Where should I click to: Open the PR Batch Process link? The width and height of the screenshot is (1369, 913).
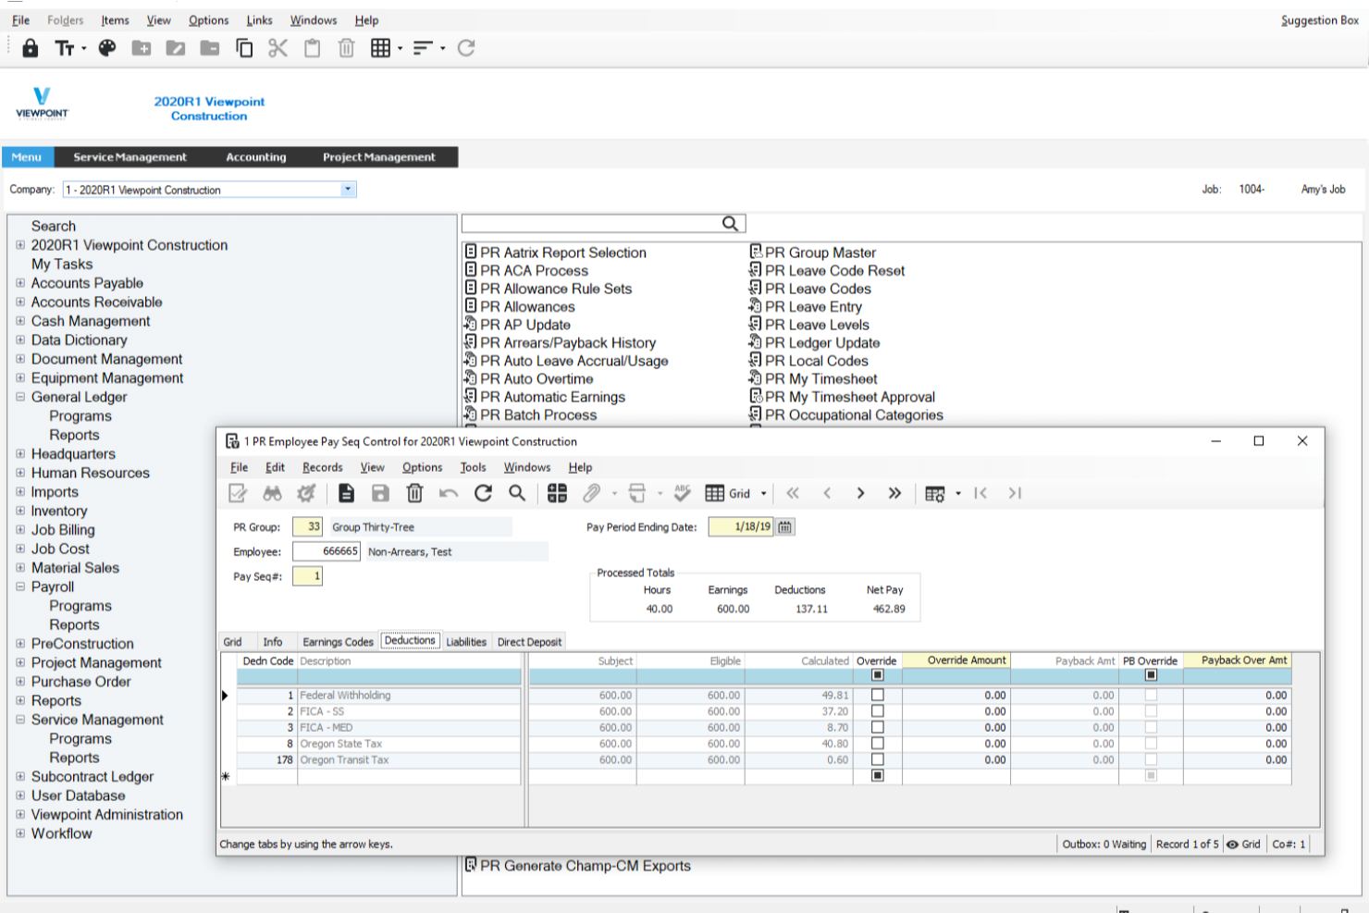[x=538, y=415]
